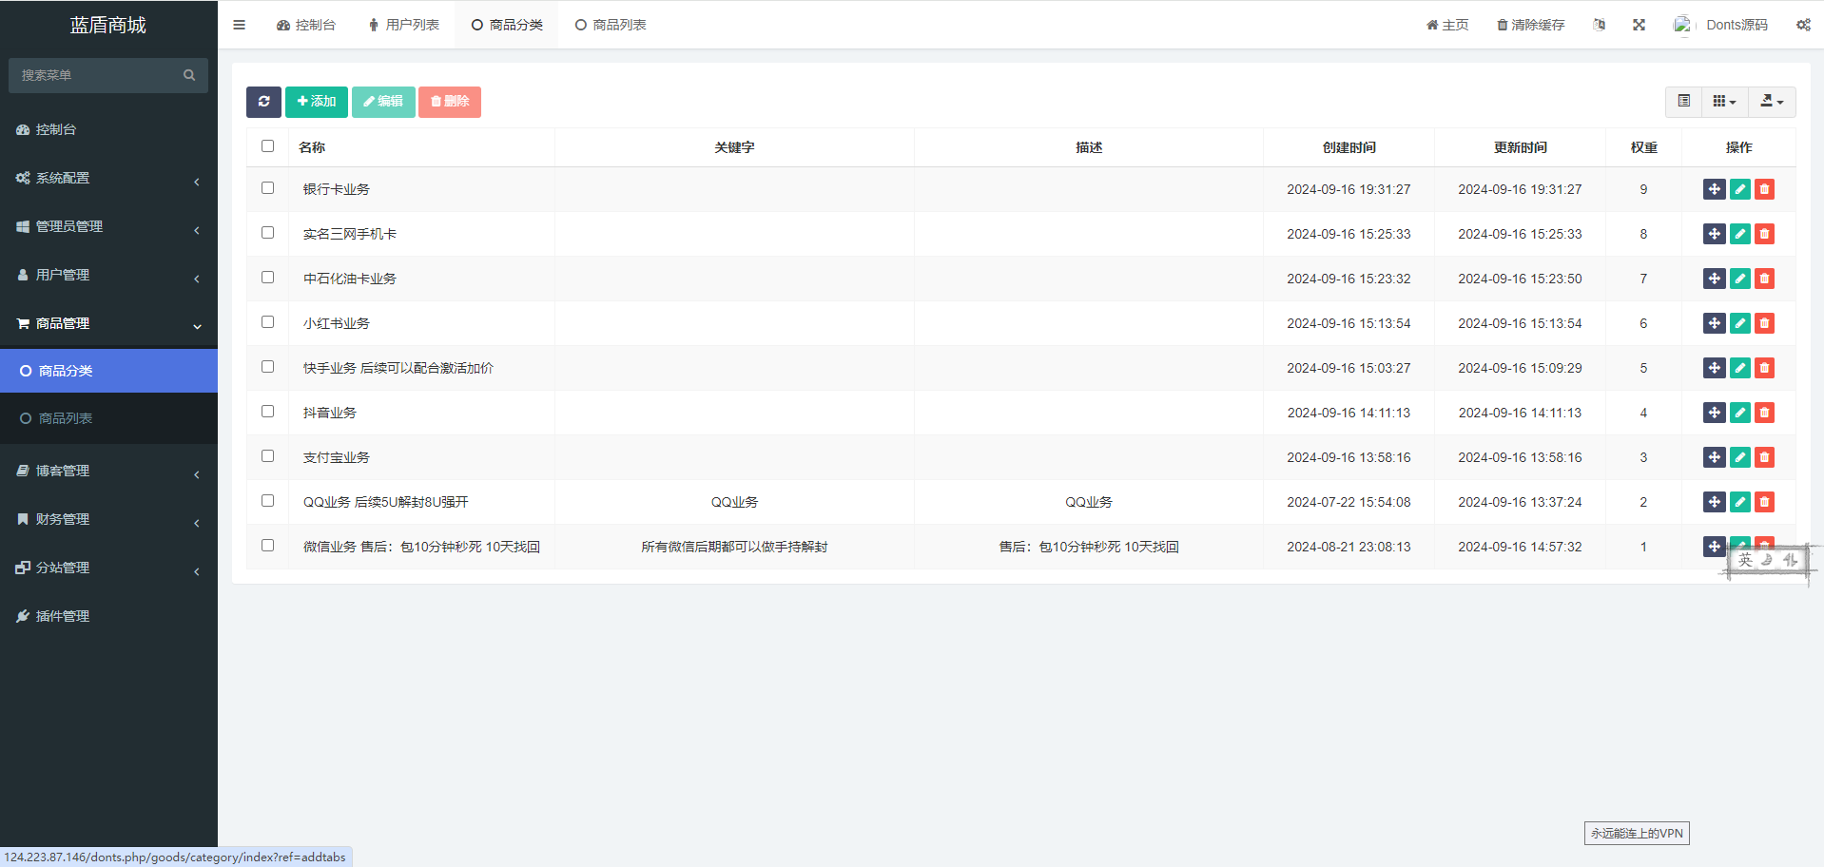
Task: Click the drag-sort icon for 微信业务 row
Action: [1715, 547]
